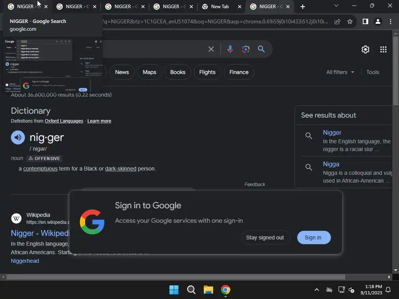Close the New Tab tab
Image resolution: width=399 pixels, height=299 pixels.
pos(240,7)
